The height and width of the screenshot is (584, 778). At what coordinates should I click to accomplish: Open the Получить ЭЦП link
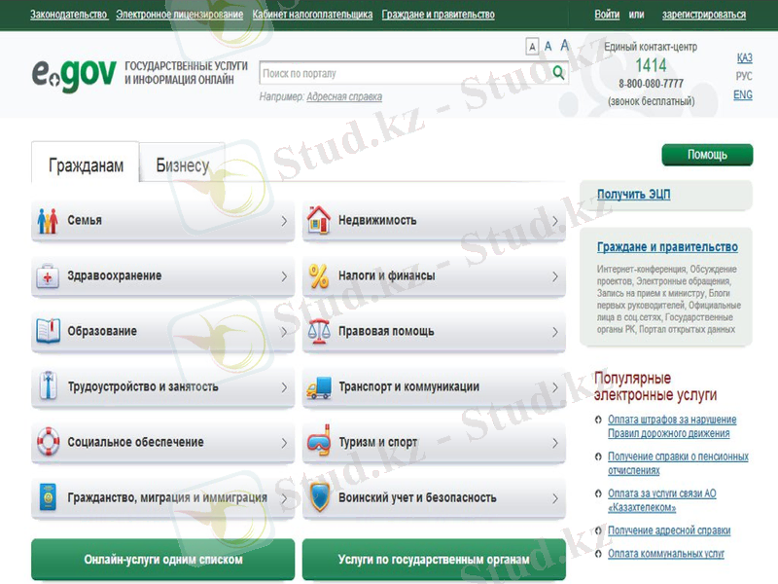(x=633, y=195)
